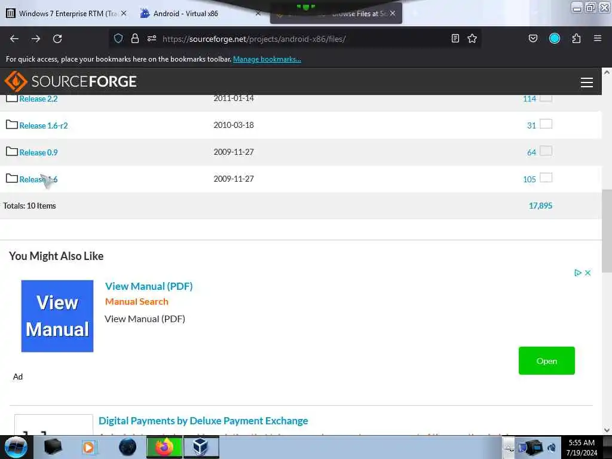Viewport: 612px width, 459px height.
Task: Open the Windows Start orb
Action: (x=16, y=447)
